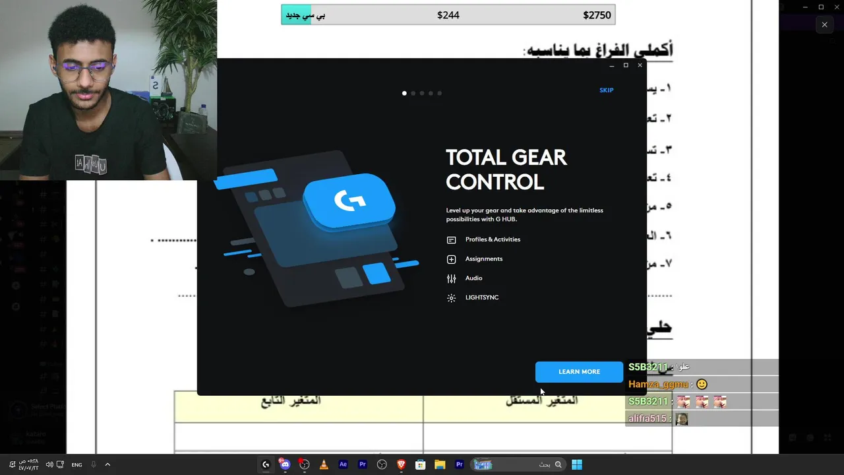
Task: Click the taskbar search box
Action: click(518, 464)
